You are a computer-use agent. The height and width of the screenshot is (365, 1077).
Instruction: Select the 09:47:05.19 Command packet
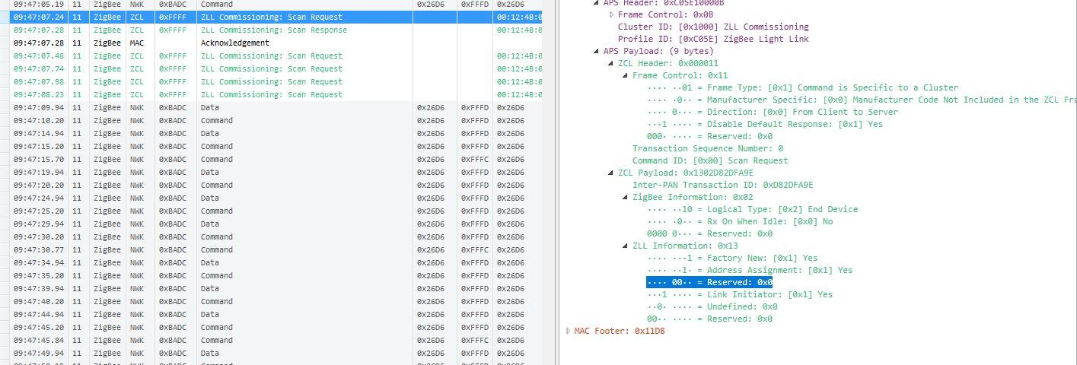(x=271, y=5)
